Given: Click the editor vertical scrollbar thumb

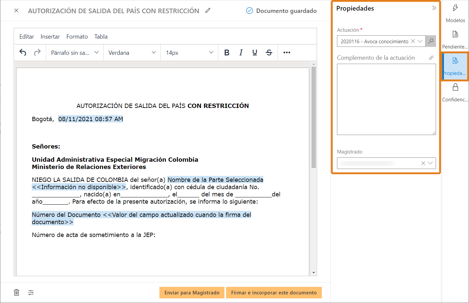Looking at the screenshot, I should tap(314, 117).
